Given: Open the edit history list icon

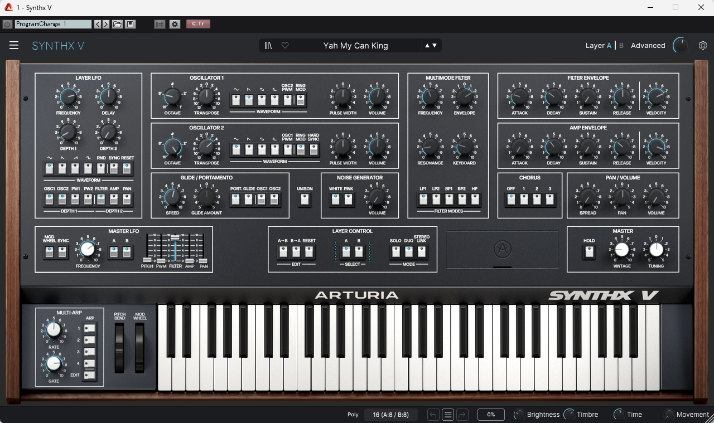Looking at the screenshot, I should point(447,415).
